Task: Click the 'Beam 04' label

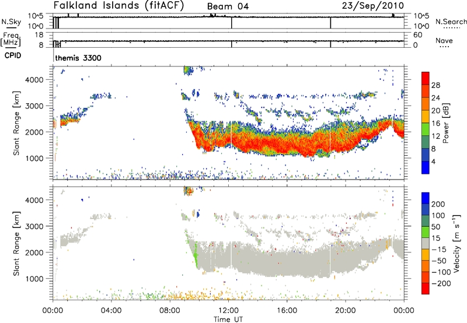Action: (x=228, y=6)
